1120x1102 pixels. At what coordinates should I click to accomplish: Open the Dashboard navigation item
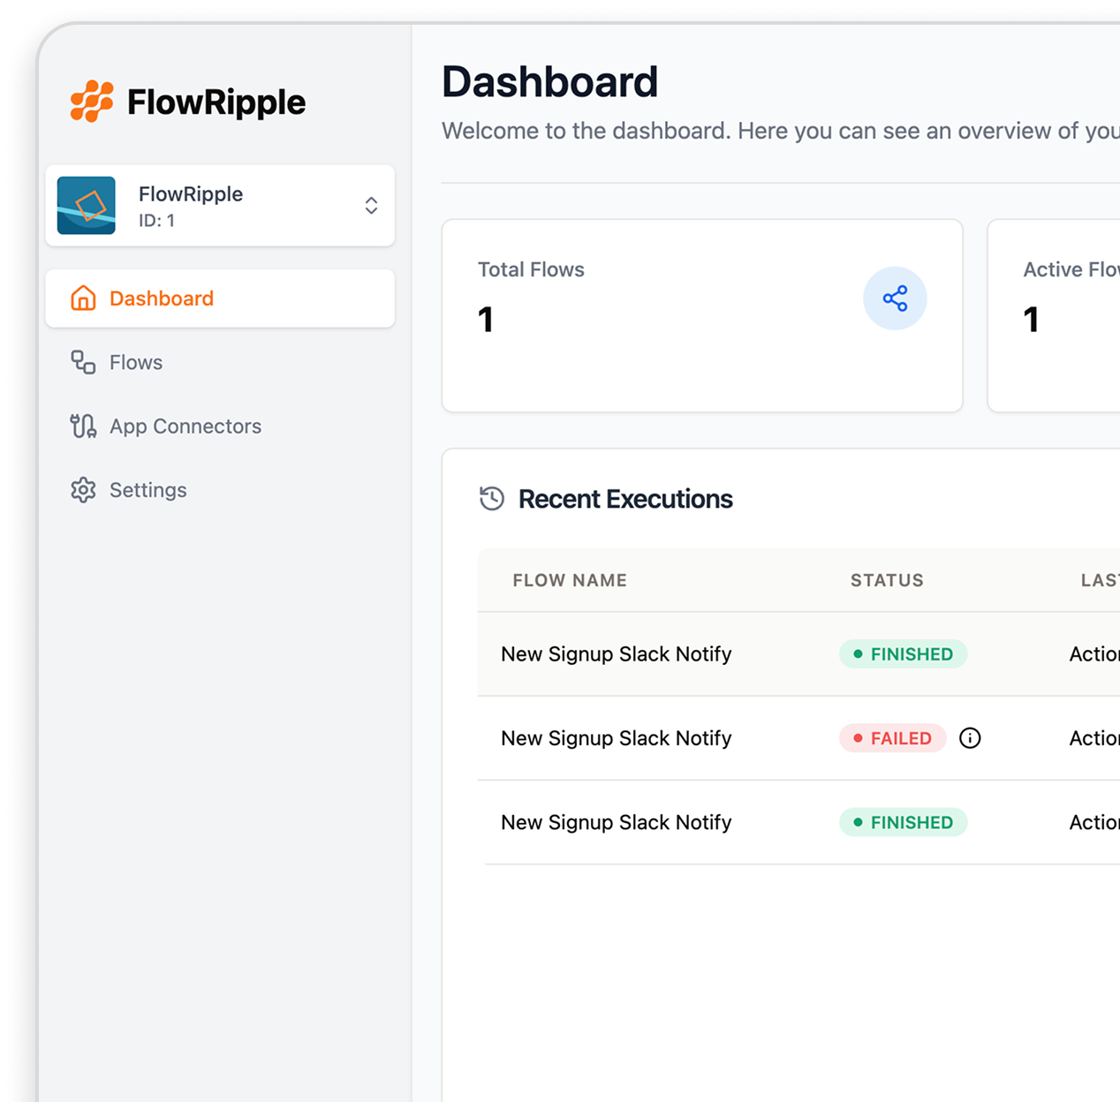[x=161, y=298]
